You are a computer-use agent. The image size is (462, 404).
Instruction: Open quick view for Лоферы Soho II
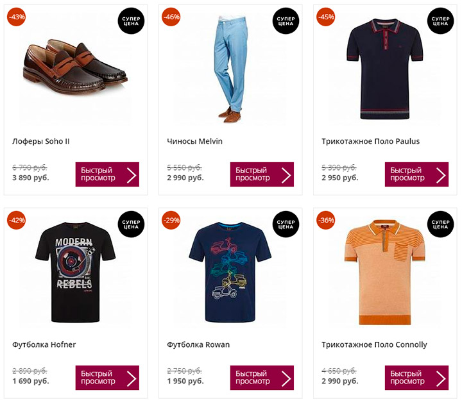[107, 174]
